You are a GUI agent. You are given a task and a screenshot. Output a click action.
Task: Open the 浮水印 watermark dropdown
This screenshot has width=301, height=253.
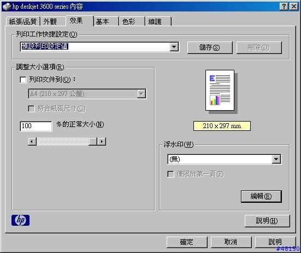(276, 159)
